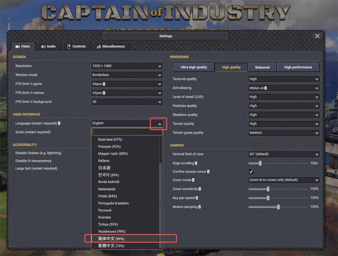Click the info icon beside Zoom sensitivity
Viewport: 338px width, 256px height.
tap(200, 189)
